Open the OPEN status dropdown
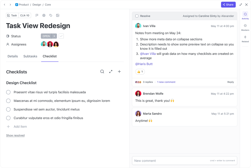This screenshot has width=251, height=168. [x=49, y=36]
